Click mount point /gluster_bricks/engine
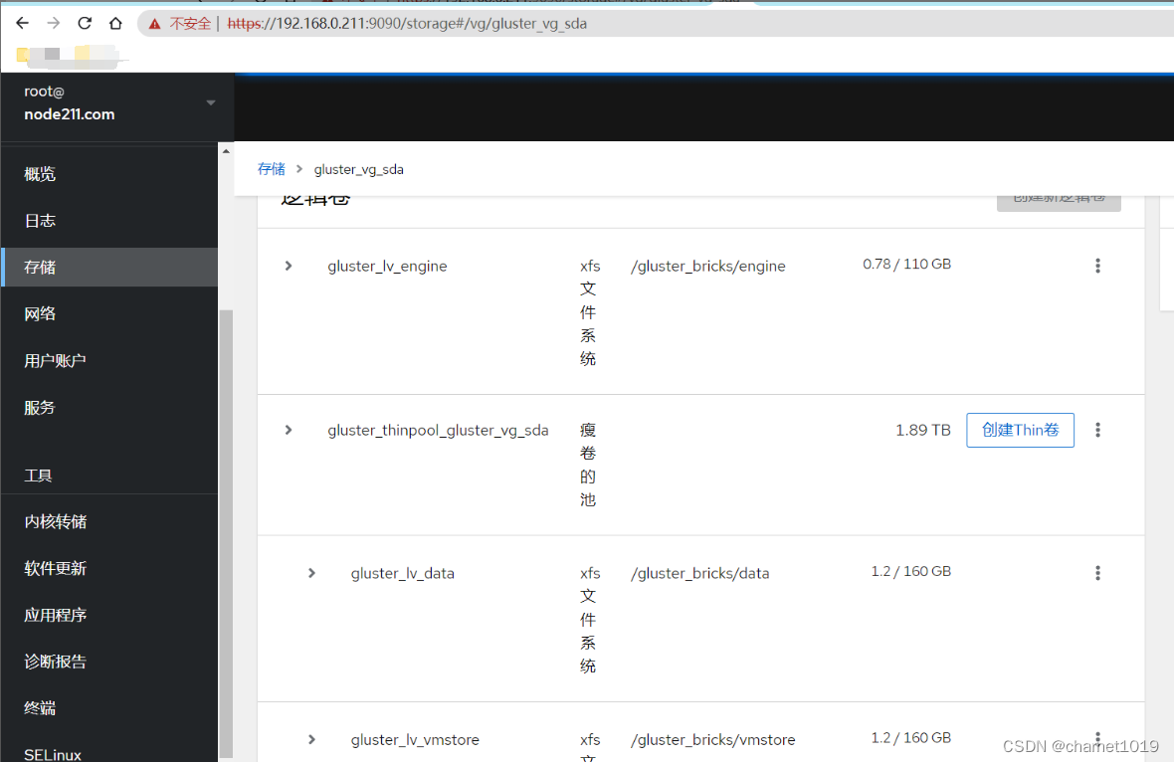 (707, 266)
